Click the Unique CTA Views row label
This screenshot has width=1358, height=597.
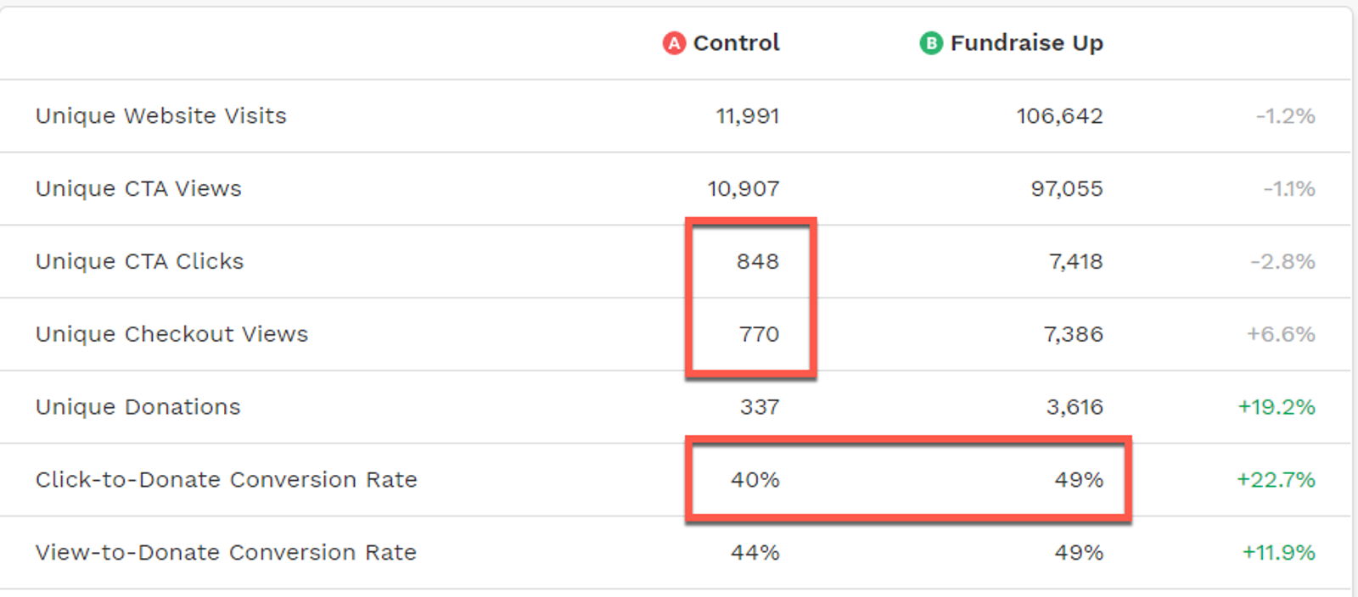click(138, 189)
